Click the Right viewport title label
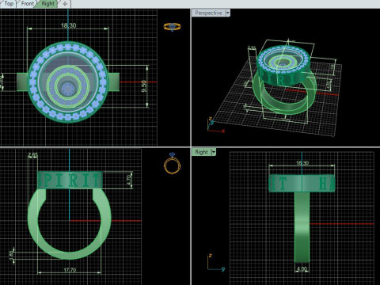Screen dimensions: 380x285 coord(202,152)
